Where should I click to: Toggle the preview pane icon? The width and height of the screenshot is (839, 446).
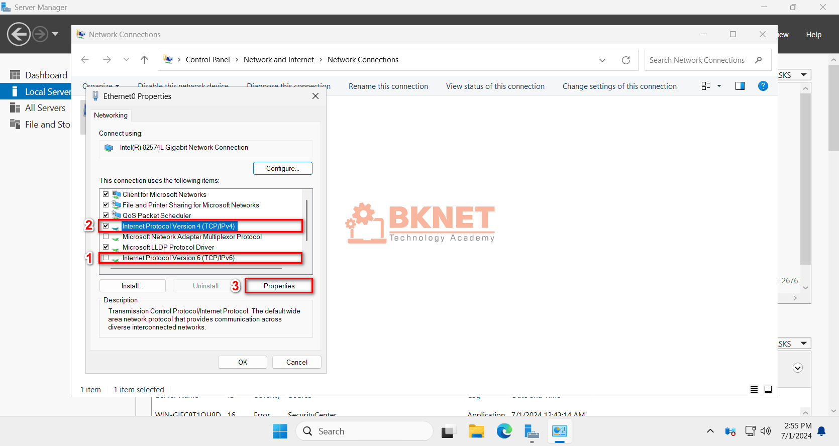tap(740, 86)
